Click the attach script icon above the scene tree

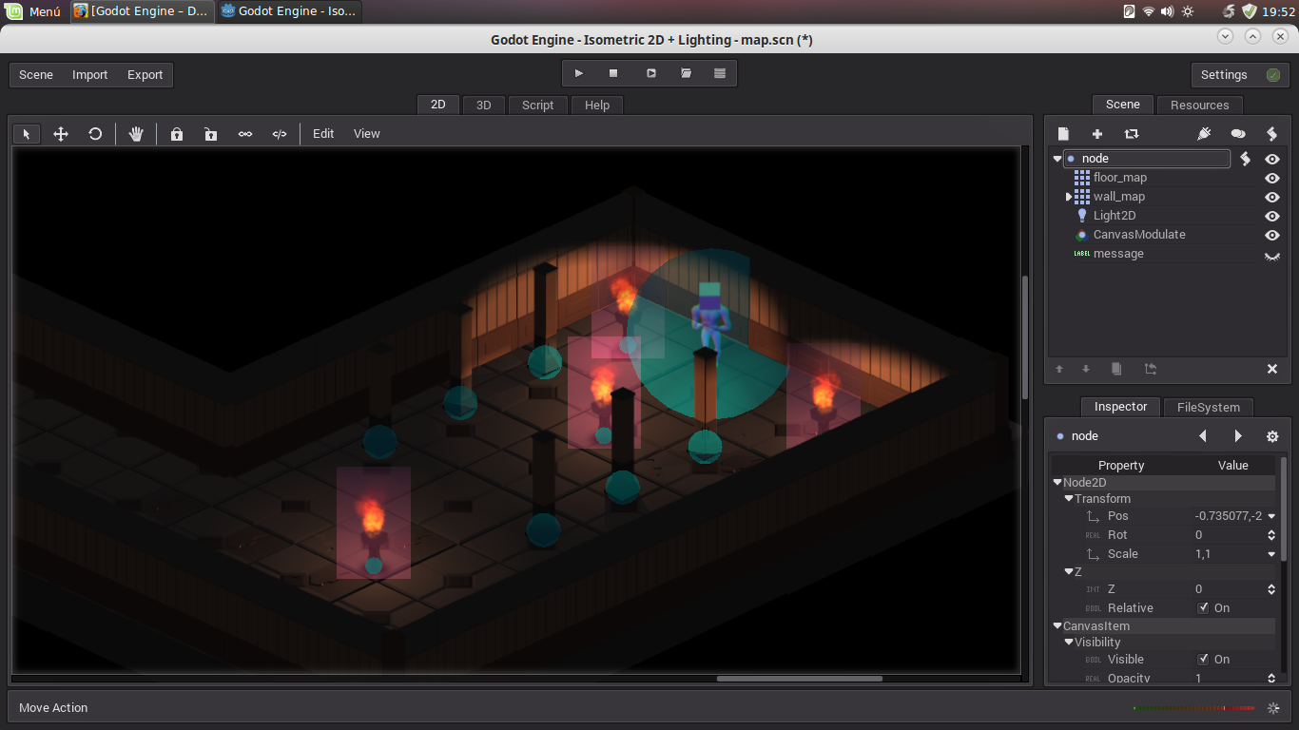point(1271,133)
